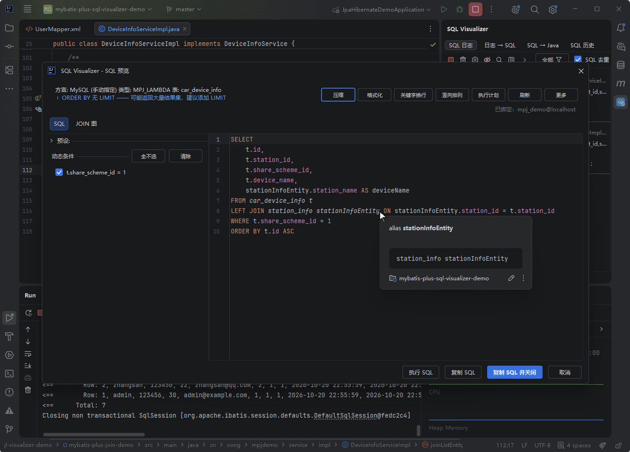Open SQL Visualizer panel settings gear
This screenshot has height=452, width=630.
[x=475, y=59]
